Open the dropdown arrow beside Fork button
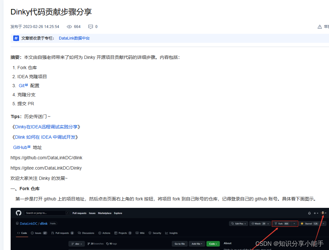 click(294, 224)
